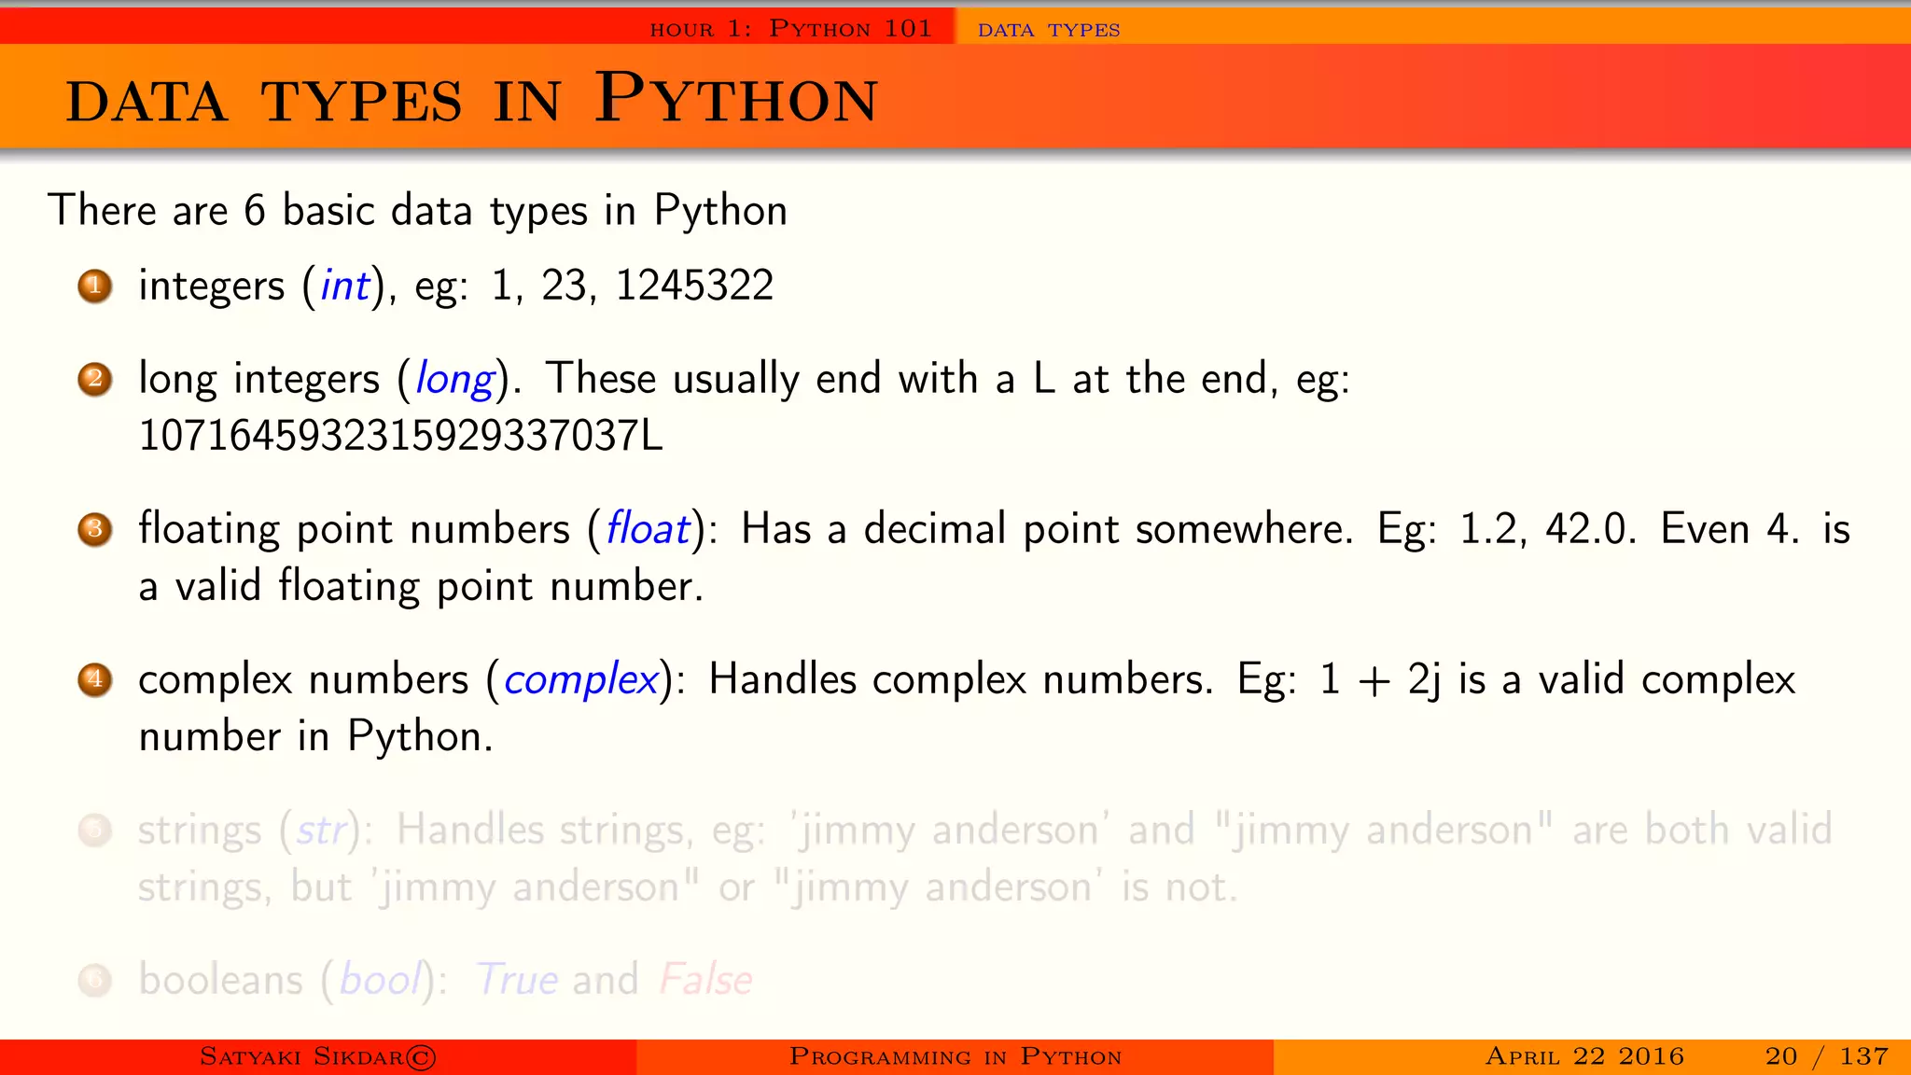Viewport: 1911px width, 1075px height.
Task: Click the blue keyword 'int'
Action: pyautogui.click(x=345, y=285)
